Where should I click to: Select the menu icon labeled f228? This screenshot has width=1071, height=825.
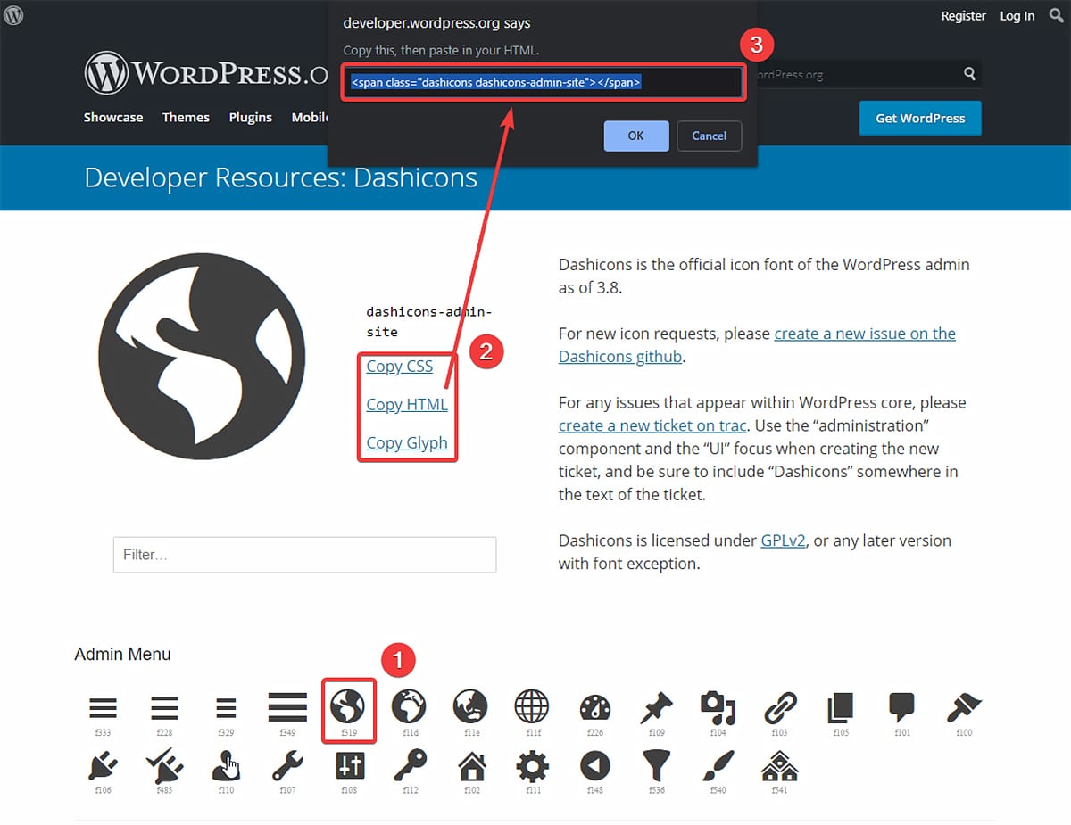point(164,708)
